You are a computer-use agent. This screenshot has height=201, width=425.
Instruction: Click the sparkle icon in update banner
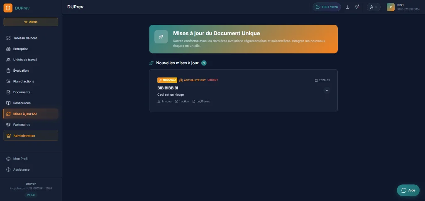point(161,37)
